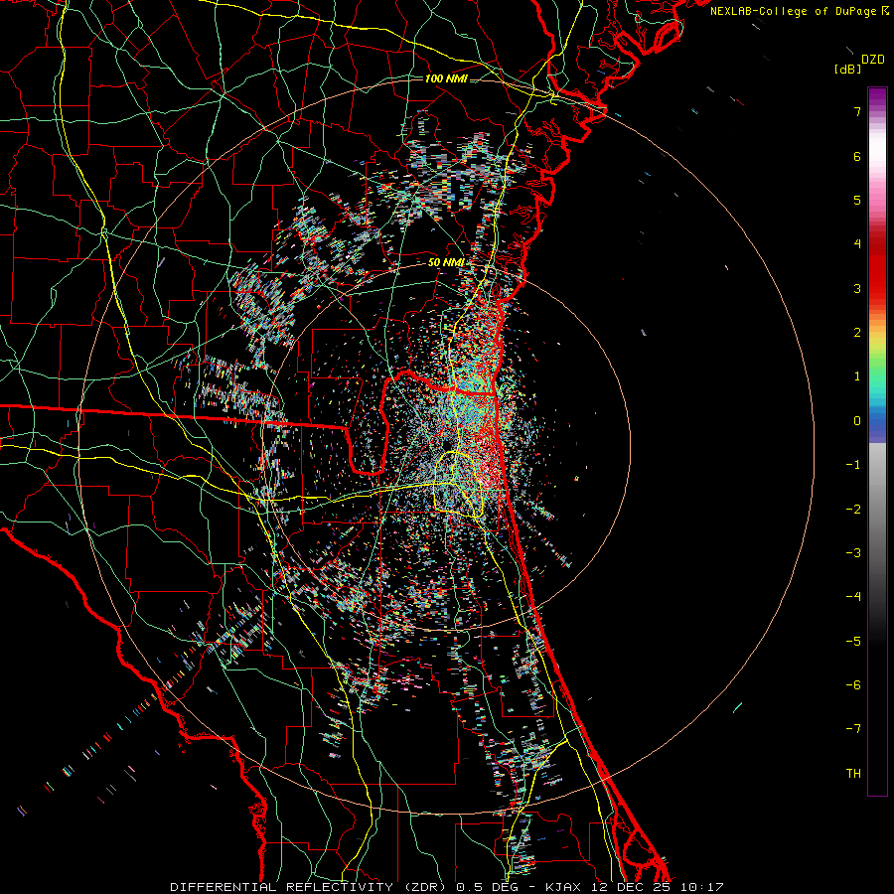Viewport: 894px width, 894px height.
Task: Click the 1 value on color scale
Action: pos(857,376)
